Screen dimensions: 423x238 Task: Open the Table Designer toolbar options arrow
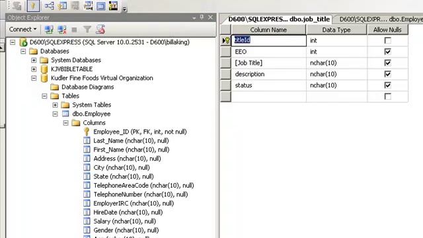(x=124, y=9)
